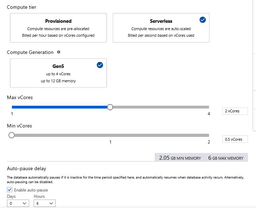Set Max vCores slider to 4 end
This screenshot has width=256, height=209.
(208, 107)
